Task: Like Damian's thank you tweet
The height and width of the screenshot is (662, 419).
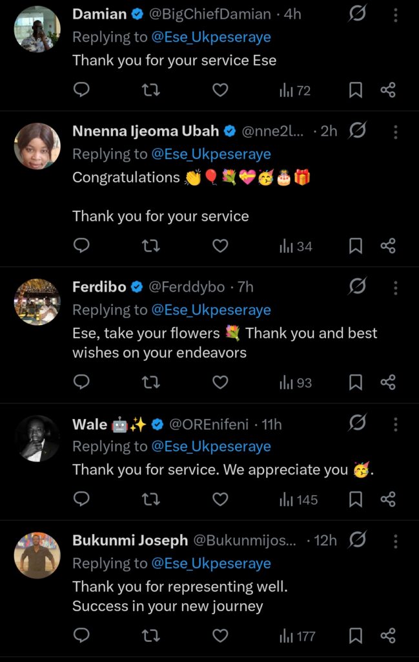Action: tap(220, 91)
